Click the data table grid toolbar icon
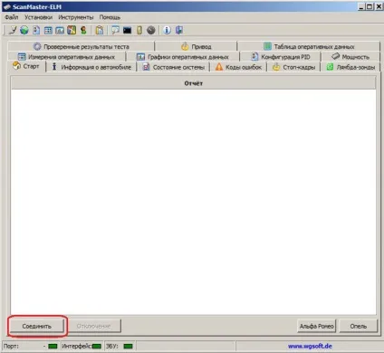 pos(48,30)
